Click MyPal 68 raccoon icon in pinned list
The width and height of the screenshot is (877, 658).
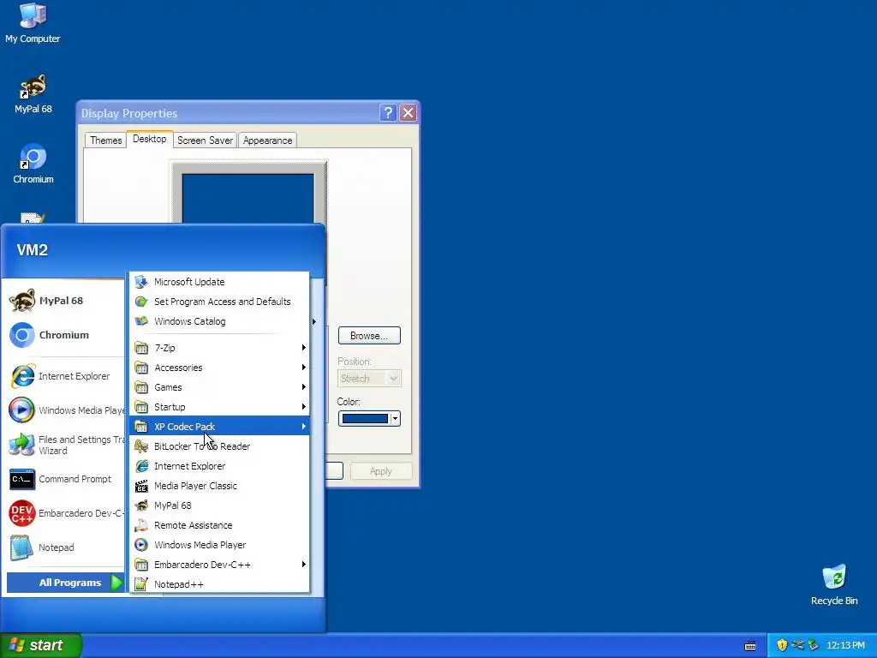pyautogui.click(x=21, y=301)
